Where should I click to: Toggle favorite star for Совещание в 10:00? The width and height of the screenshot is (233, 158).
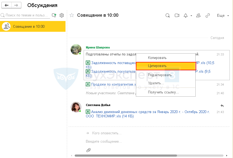coord(72,15)
